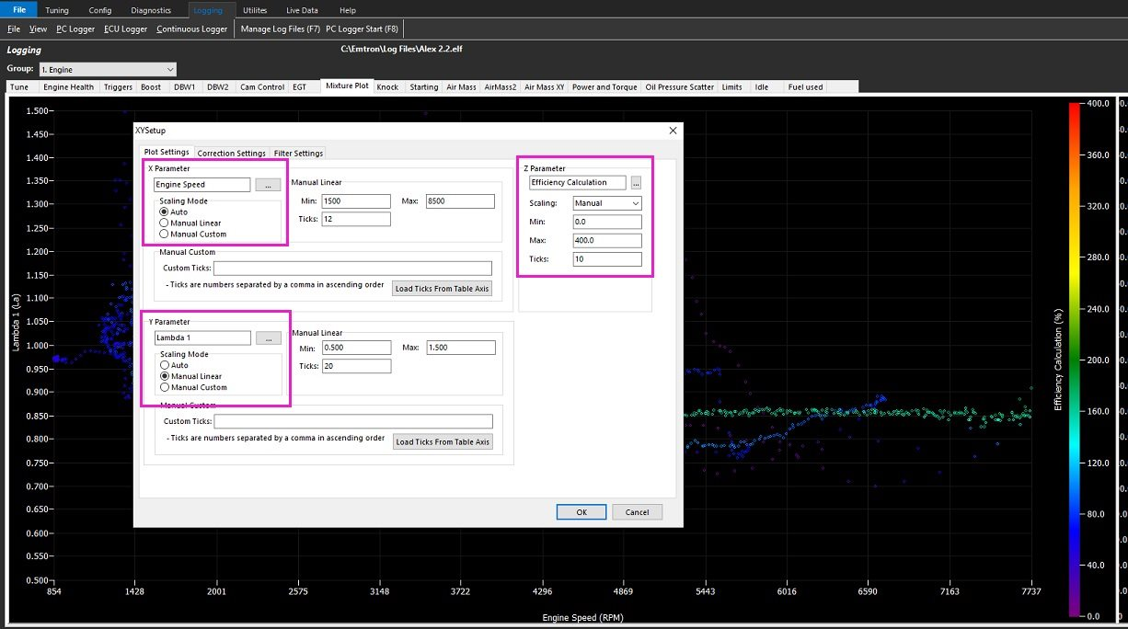Select Auto scaling mode for Y Parameter
The height and width of the screenshot is (629, 1128).
coord(164,365)
